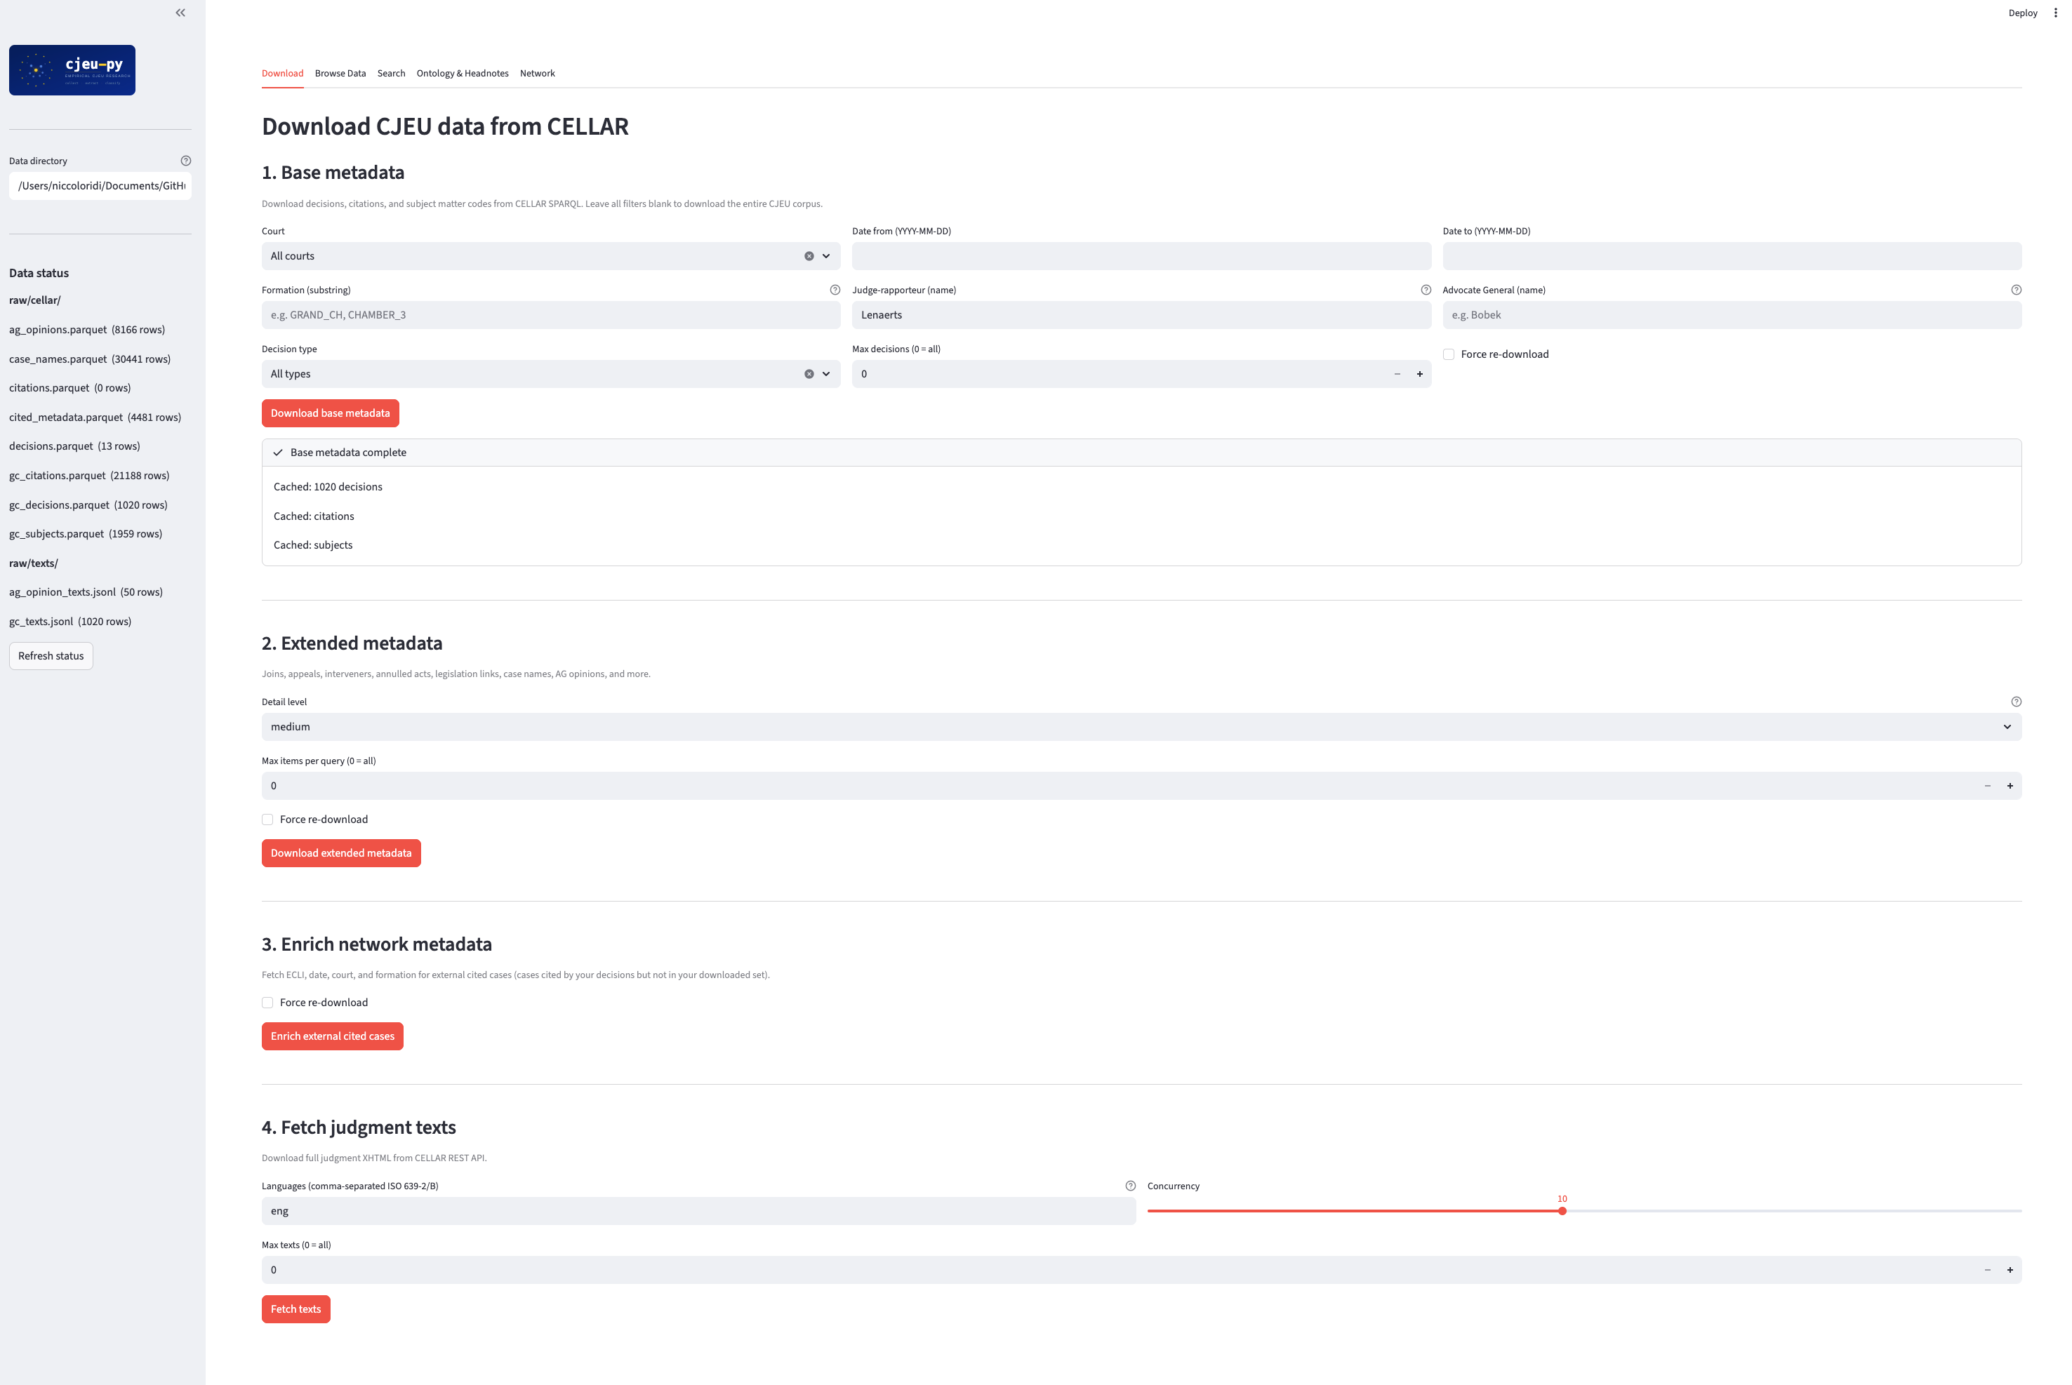Clear the Court selection with X icon
Viewport: 2072px width, 1385px height.
(x=809, y=256)
